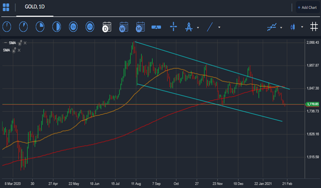Viewport: 321px width, 188px height.
Task: Click the 1,626.16 price axis label
Action: (313, 134)
